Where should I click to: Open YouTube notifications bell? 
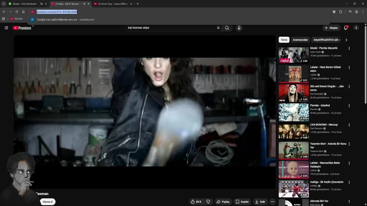[346, 28]
